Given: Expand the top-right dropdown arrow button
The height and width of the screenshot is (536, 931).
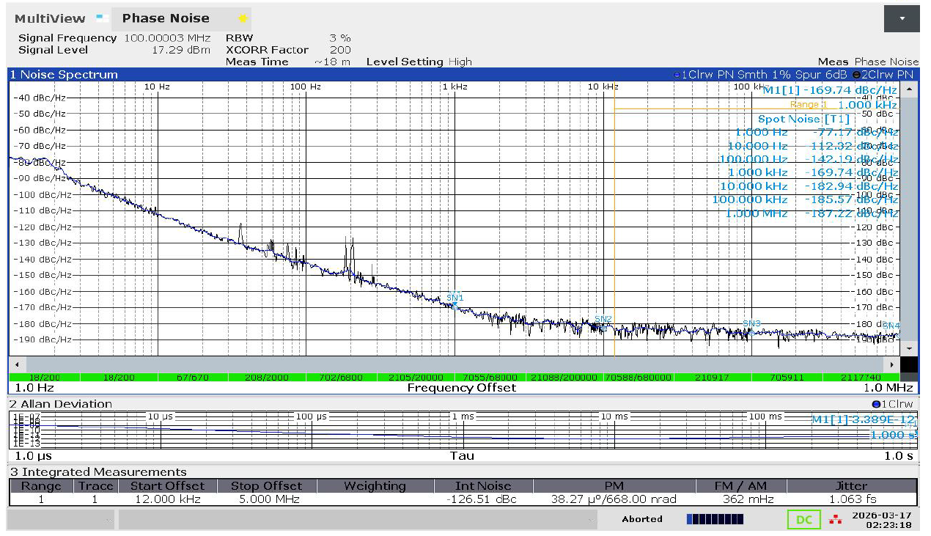Looking at the screenshot, I should click(x=902, y=18).
